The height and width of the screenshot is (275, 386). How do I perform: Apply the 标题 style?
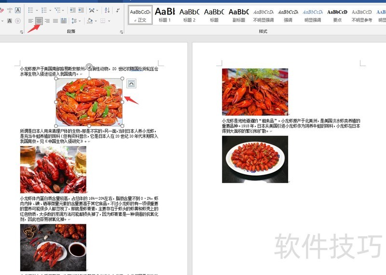pyautogui.click(x=214, y=15)
